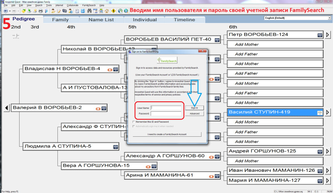Click I need to create a FamilySearch Account
Image resolution: width=333 pixels, height=193 pixels.
(x=167, y=134)
